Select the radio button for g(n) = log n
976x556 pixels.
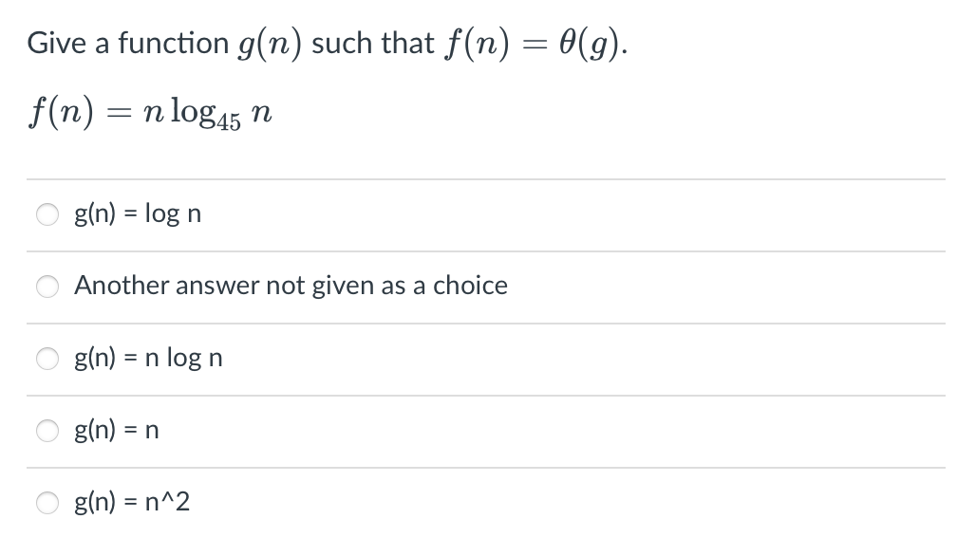pos(47,214)
